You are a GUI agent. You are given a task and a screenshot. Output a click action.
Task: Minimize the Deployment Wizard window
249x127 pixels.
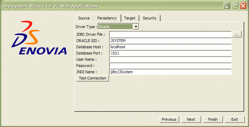[x=227, y=6]
